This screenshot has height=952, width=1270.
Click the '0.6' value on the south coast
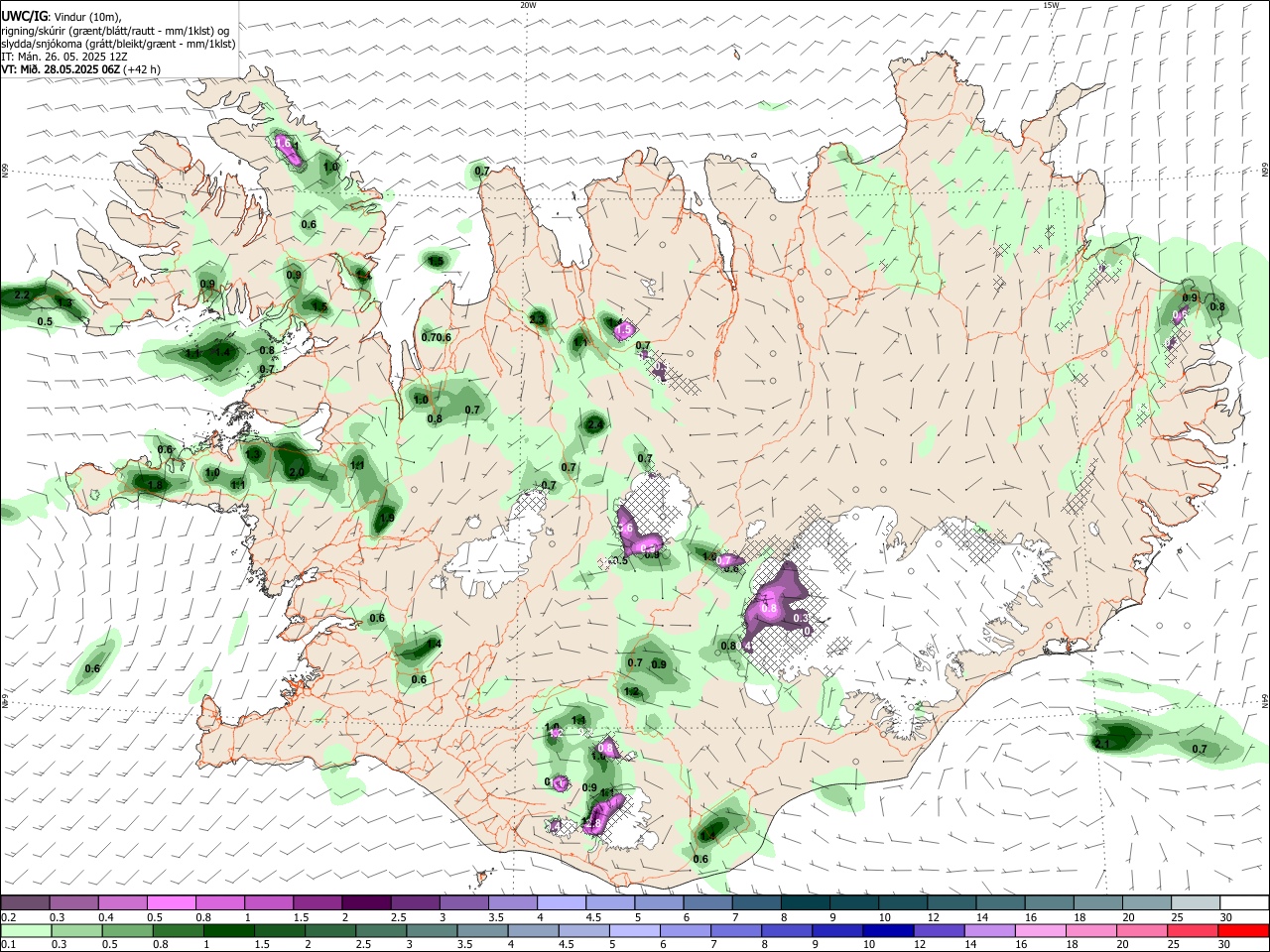coord(700,859)
